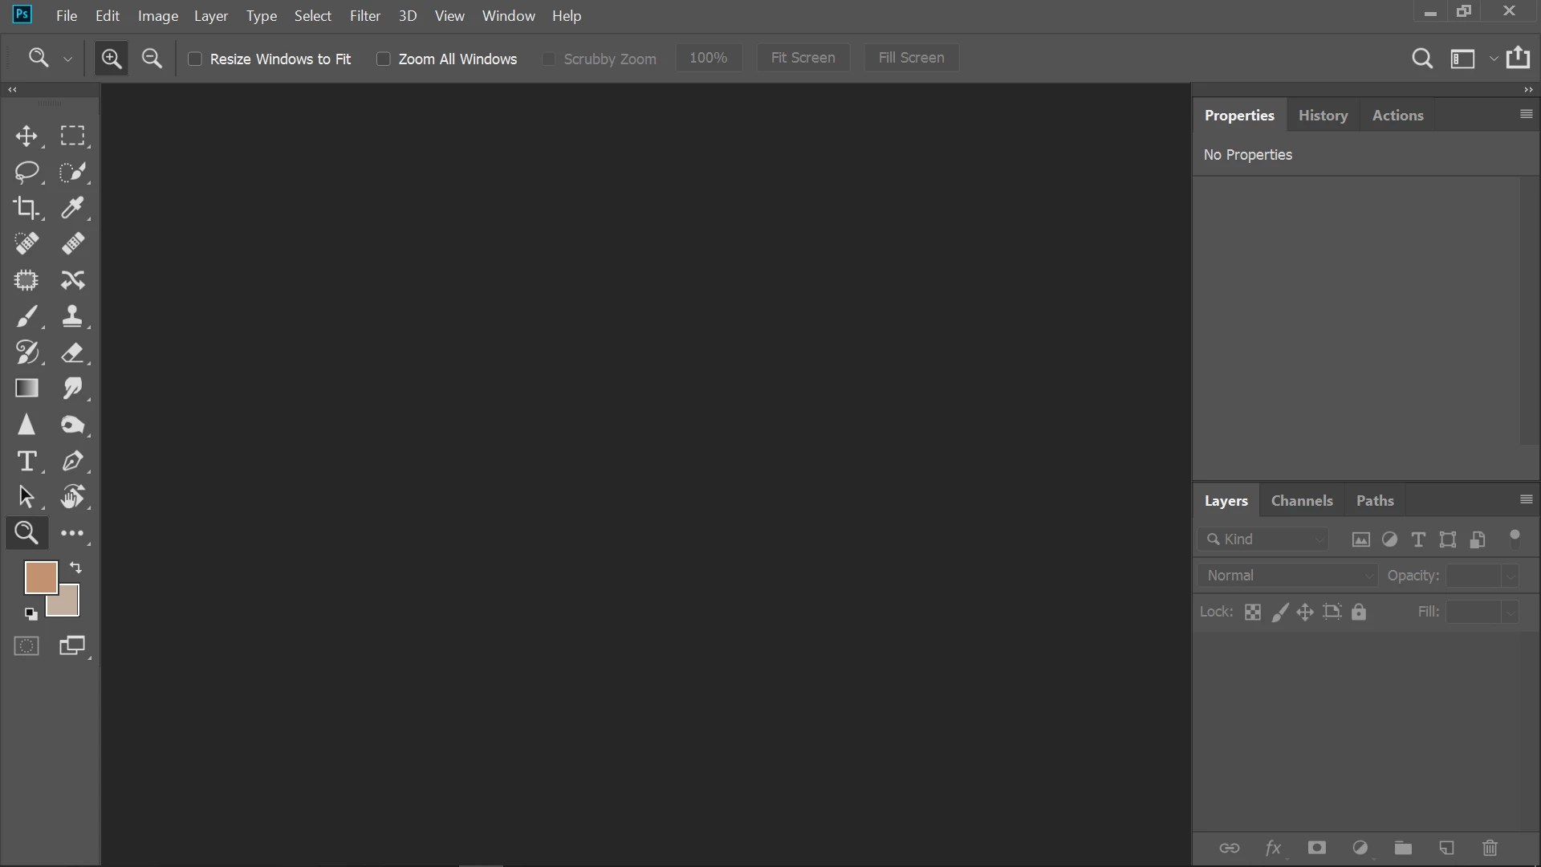Select the Clone Stamp tool

tap(73, 316)
